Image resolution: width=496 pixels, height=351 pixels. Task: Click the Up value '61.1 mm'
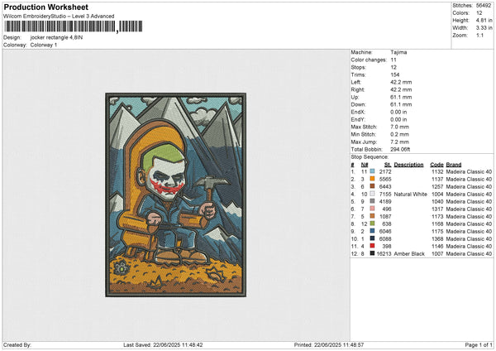pyautogui.click(x=401, y=97)
